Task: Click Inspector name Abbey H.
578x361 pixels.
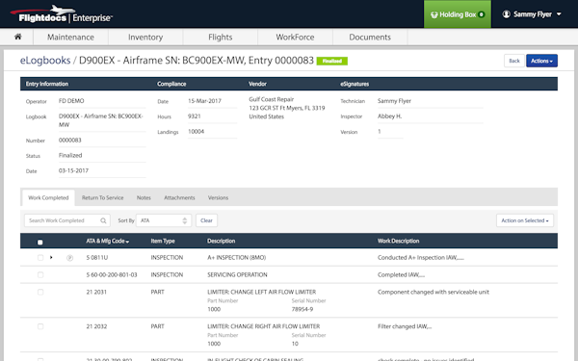Action: (x=389, y=116)
